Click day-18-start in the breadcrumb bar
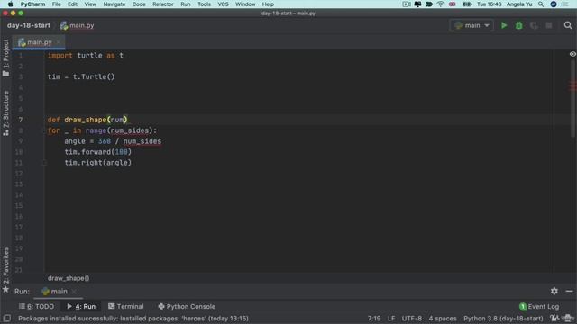Image resolution: width=577 pixels, height=324 pixels. click(29, 25)
